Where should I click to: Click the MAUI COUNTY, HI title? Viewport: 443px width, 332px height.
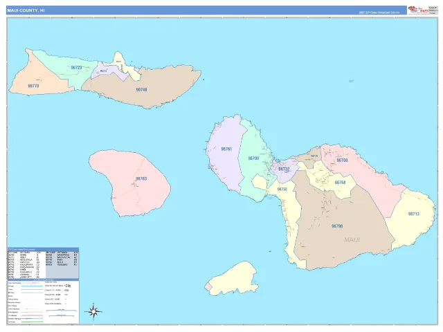pyautogui.click(x=26, y=10)
